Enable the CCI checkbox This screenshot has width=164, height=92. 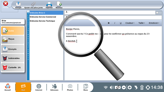click(157, 13)
